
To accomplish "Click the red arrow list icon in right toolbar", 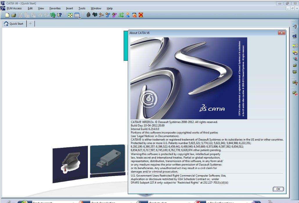I will coord(295,59).
